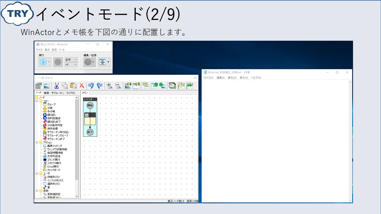Select the 繰り返し node in tree
Screen dimensions: 381x214
click(x=51, y=115)
